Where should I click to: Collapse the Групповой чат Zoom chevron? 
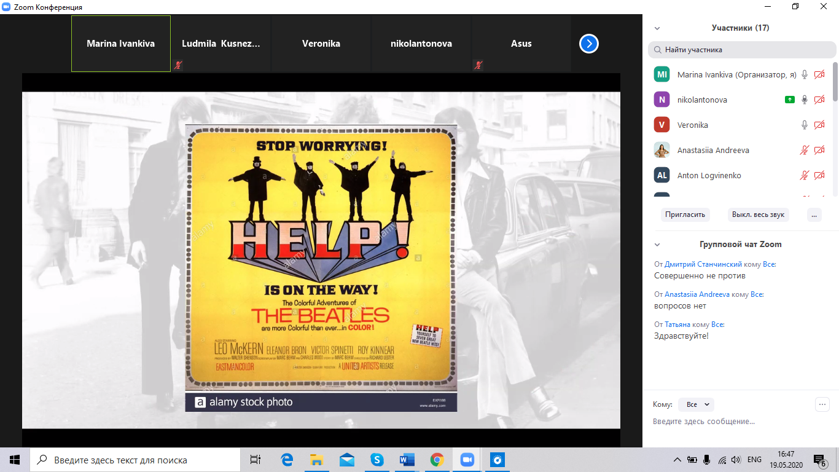coord(657,245)
